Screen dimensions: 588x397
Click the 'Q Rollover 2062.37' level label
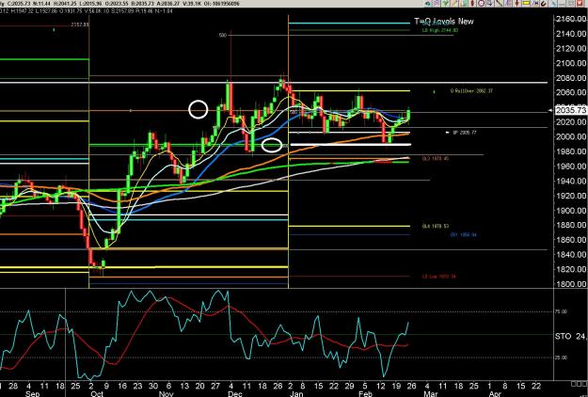pyautogui.click(x=471, y=90)
